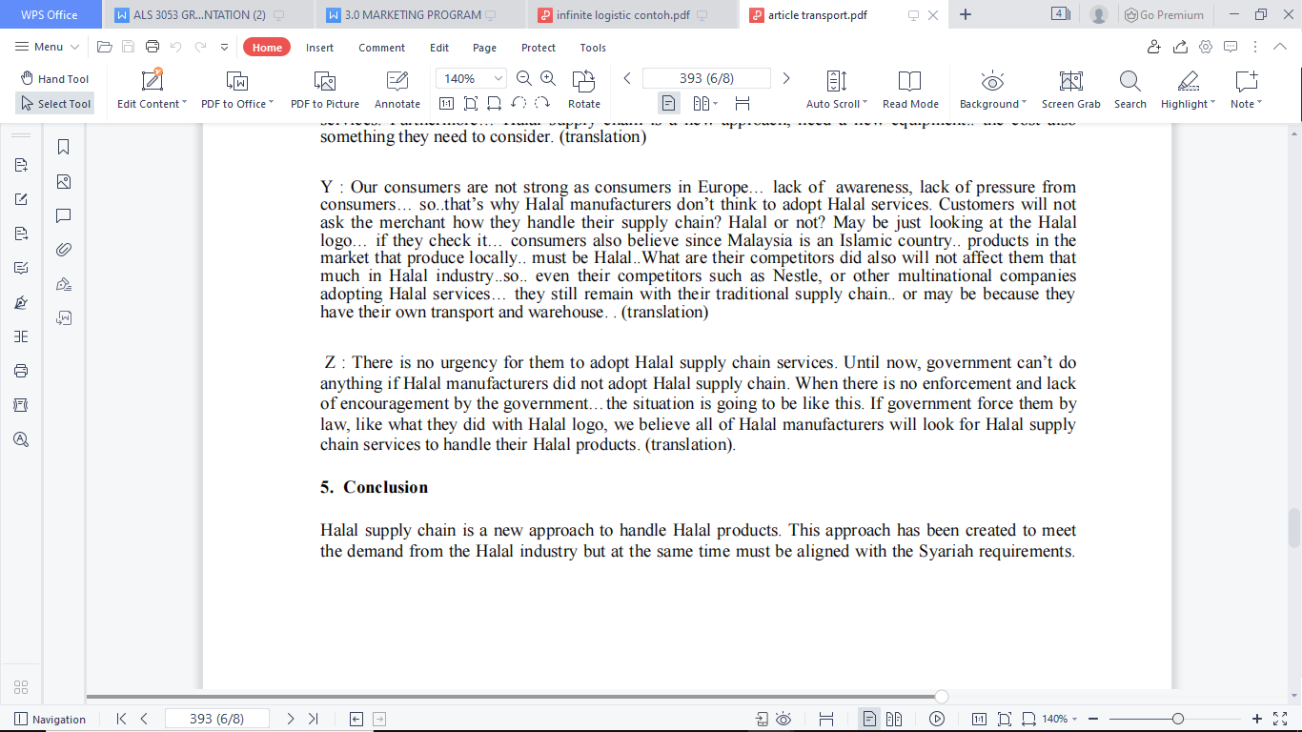Open the Background eye-protection tool
The width and height of the screenshot is (1302, 732).
(x=993, y=90)
